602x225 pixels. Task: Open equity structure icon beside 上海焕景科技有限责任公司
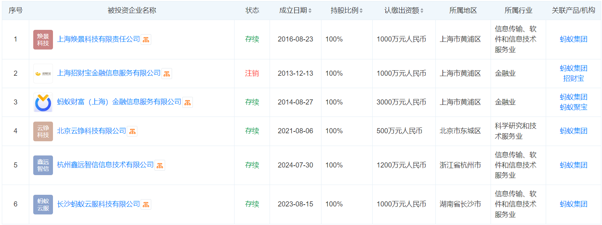coord(146,40)
